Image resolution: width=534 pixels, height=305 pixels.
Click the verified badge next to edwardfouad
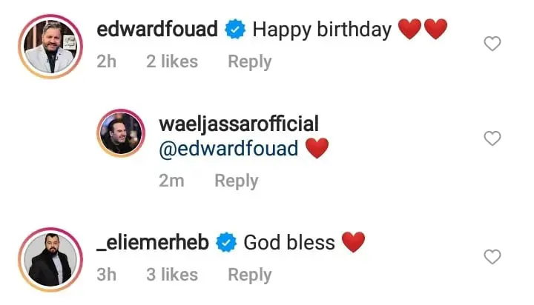click(x=235, y=30)
